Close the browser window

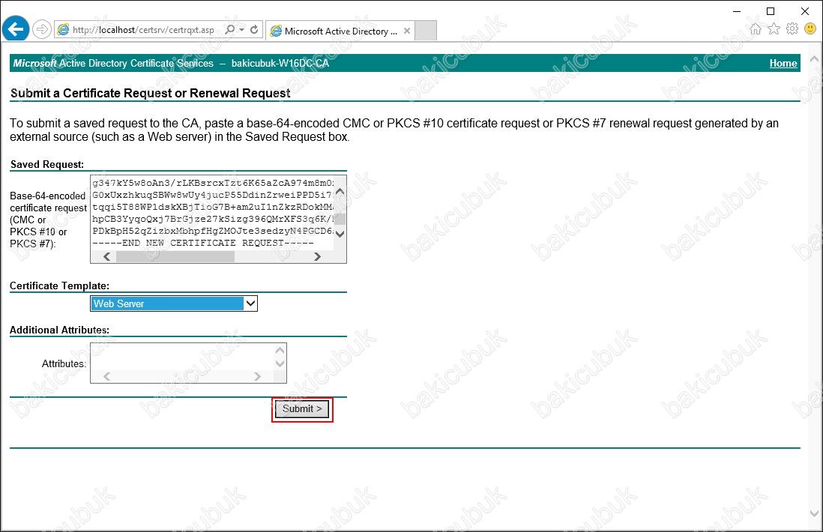pyautogui.click(x=804, y=11)
